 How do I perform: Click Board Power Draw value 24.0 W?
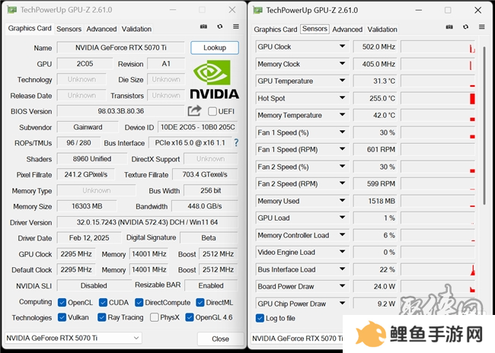(x=375, y=287)
